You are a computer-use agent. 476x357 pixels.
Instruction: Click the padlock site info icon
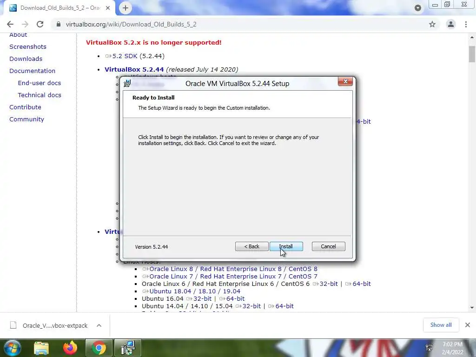59,24
